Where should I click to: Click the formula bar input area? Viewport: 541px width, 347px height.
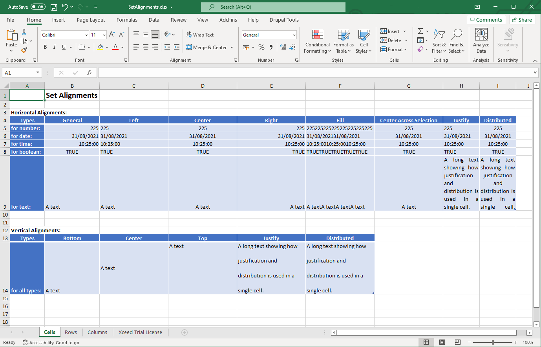coord(315,73)
